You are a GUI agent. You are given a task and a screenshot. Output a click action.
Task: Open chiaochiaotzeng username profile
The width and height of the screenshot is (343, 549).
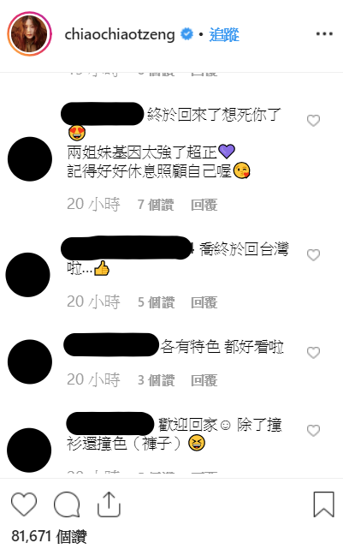(120, 34)
